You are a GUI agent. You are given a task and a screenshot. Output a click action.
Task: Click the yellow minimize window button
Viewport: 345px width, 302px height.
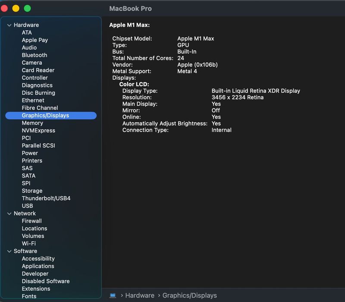[16, 8]
